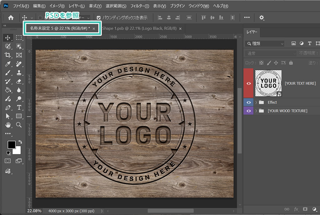Select the Hand tool
The image size is (320, 215).
point(8,125)
